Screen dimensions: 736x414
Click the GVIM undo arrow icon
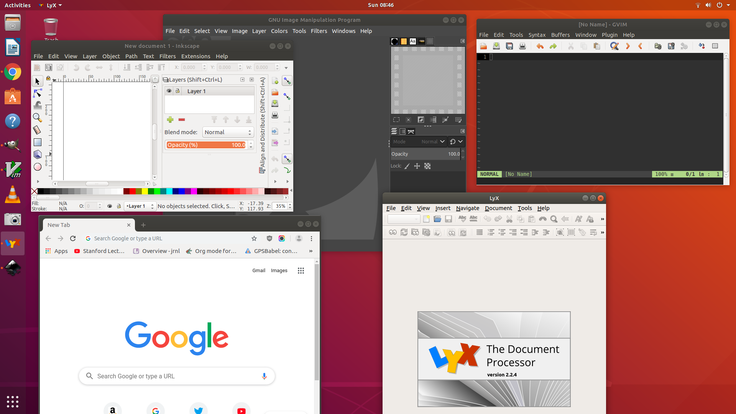pyautogui.click(x=540, y=46)
